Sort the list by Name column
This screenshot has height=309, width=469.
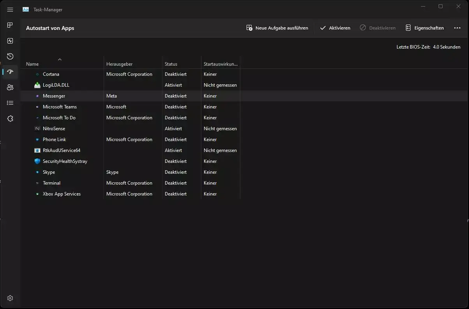[x=32, y=64]
